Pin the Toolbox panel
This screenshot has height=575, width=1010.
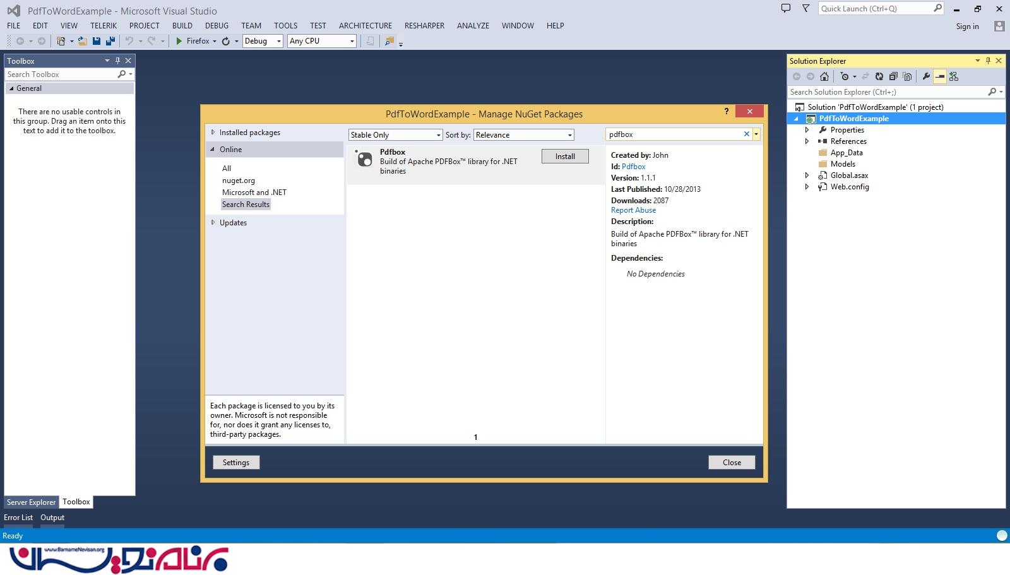[x=117, y=61]
